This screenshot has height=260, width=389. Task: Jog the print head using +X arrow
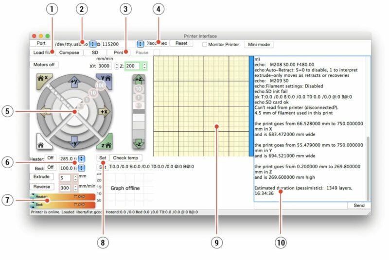pos(103,111)
